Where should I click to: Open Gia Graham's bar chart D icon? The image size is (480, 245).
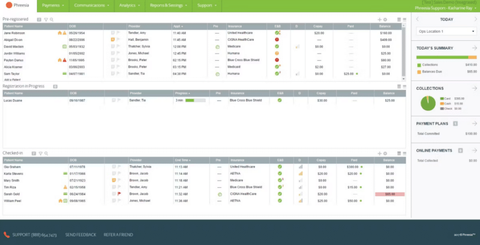(x=300, y=167)
